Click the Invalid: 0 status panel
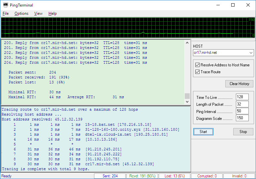Image resolution: width=256 pixels, height=179 pixels. click(x=239, y=176)
